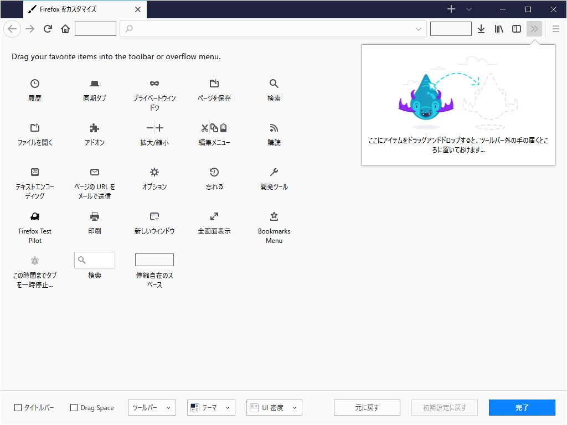The height and width of the screenshot is (425, 567).
Task: Close the Firefox をカスタマイズ tab
Action: pos(138,9)
